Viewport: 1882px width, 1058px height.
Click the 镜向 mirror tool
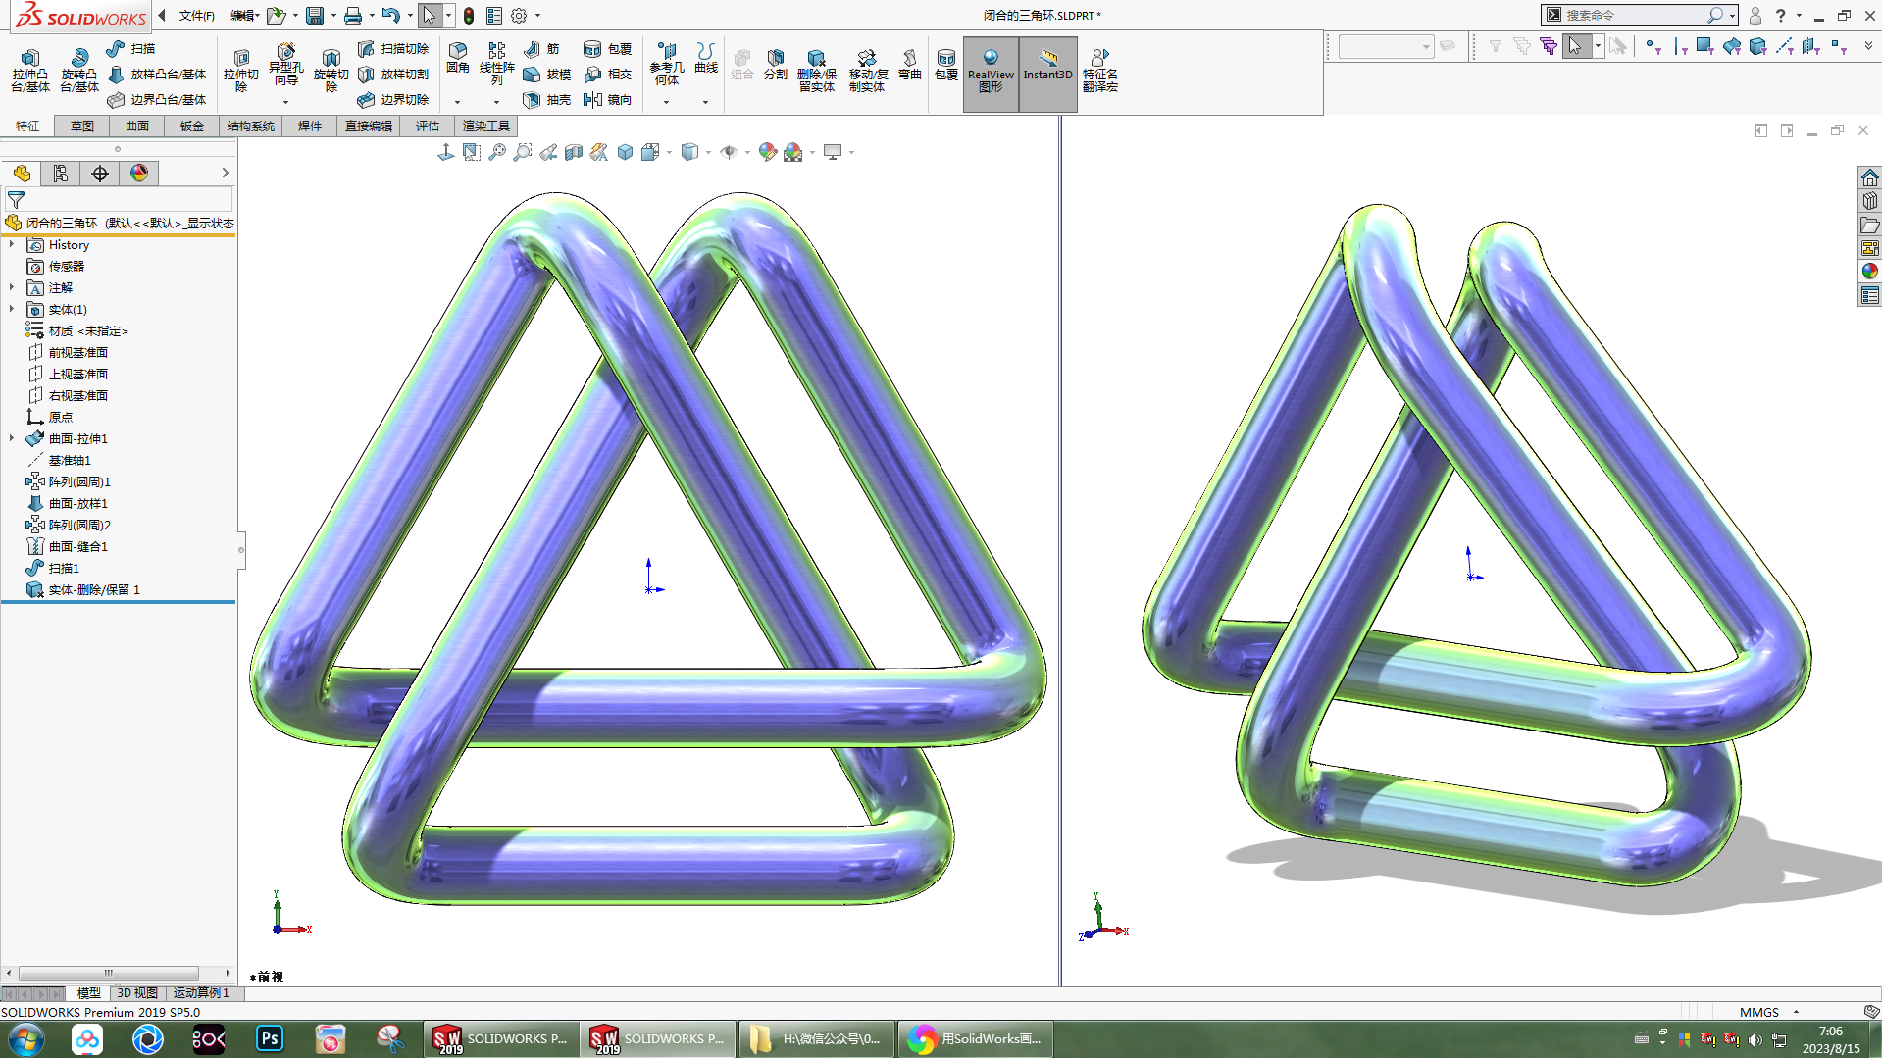pos(607,99)
